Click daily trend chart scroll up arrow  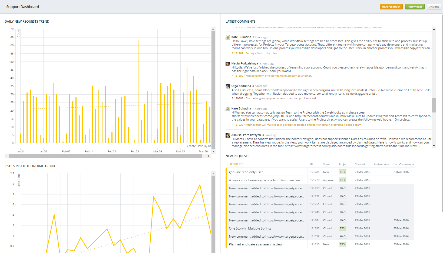213,29
